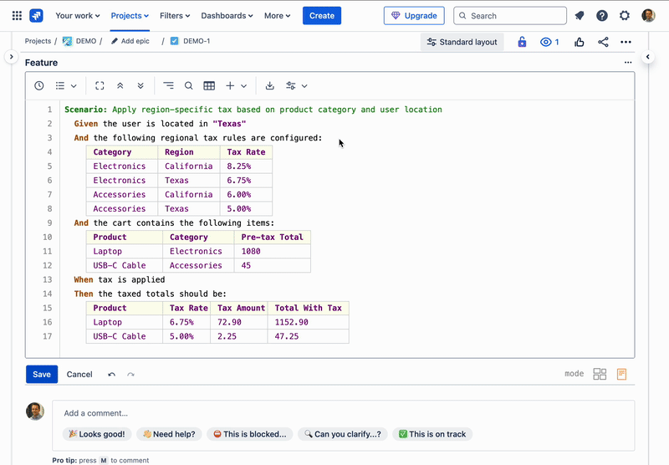Switch to grid mode view icon
The width and height of the screenshot is (669, 465).
coord(600,374)
